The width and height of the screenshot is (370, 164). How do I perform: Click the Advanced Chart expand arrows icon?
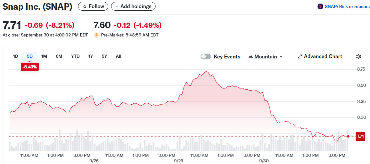[x=300, y=56]
